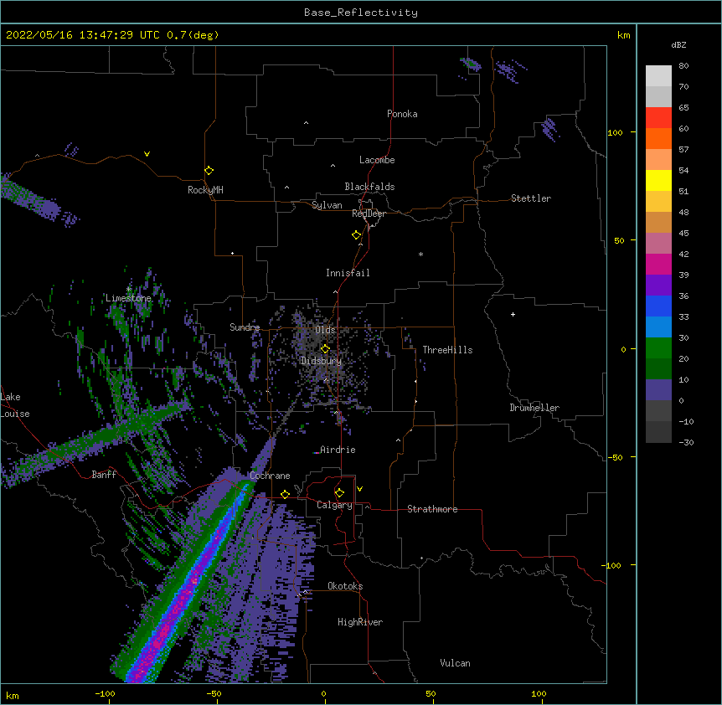Click the Lake Louise label
Image resolution: width=722 pixels, height=705 pixels.
click(x=15, y=405)
